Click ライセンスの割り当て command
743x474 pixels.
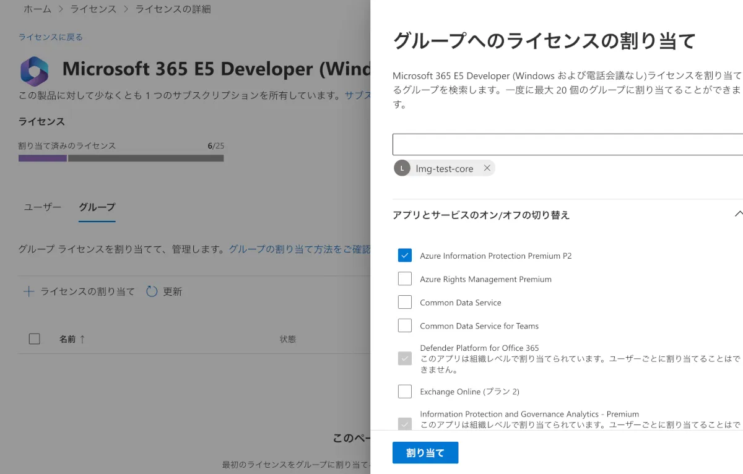pos(87,291)
